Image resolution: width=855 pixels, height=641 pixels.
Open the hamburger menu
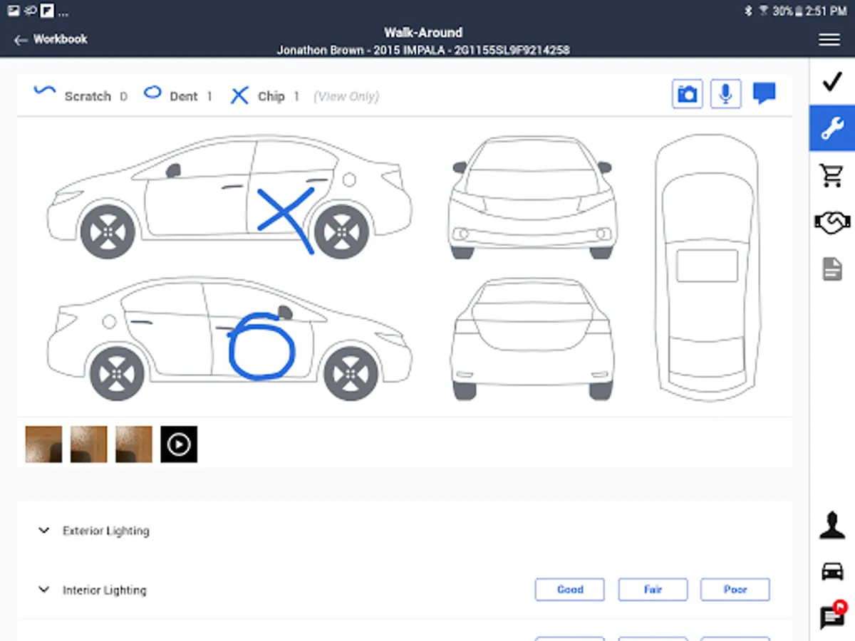click(829, 40)
